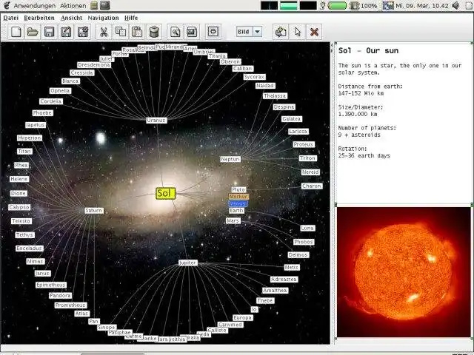Select the Proteus node

click(x=303, y=145)
